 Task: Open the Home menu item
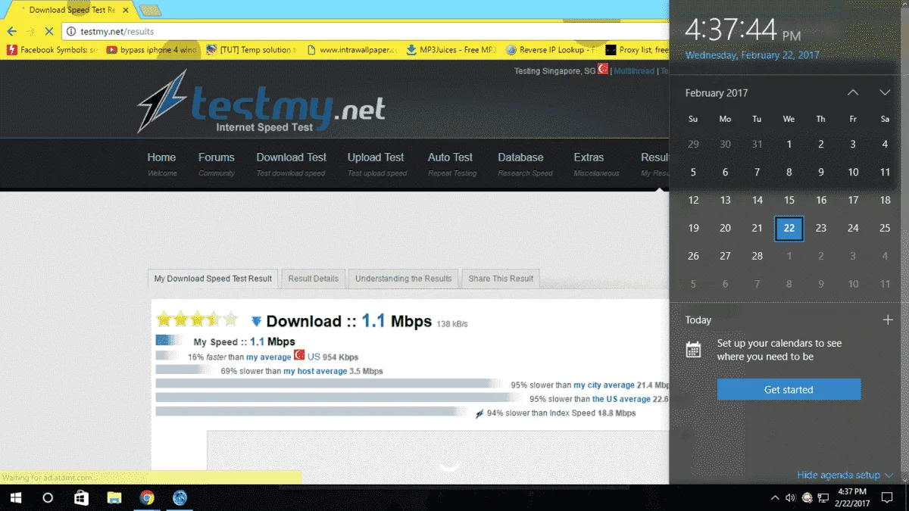pos(161,163)
